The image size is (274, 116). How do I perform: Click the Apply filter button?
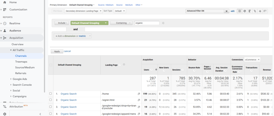coord(57,51)
